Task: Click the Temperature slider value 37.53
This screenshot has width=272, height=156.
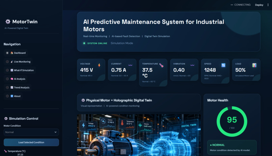Action: point(20,155)
